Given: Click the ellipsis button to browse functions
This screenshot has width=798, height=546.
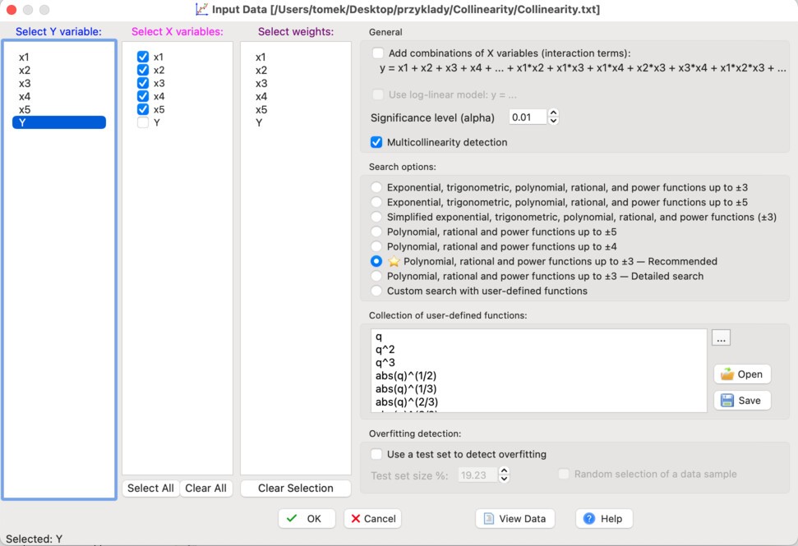Looking at the screenshot, I should tap(721, 337).
